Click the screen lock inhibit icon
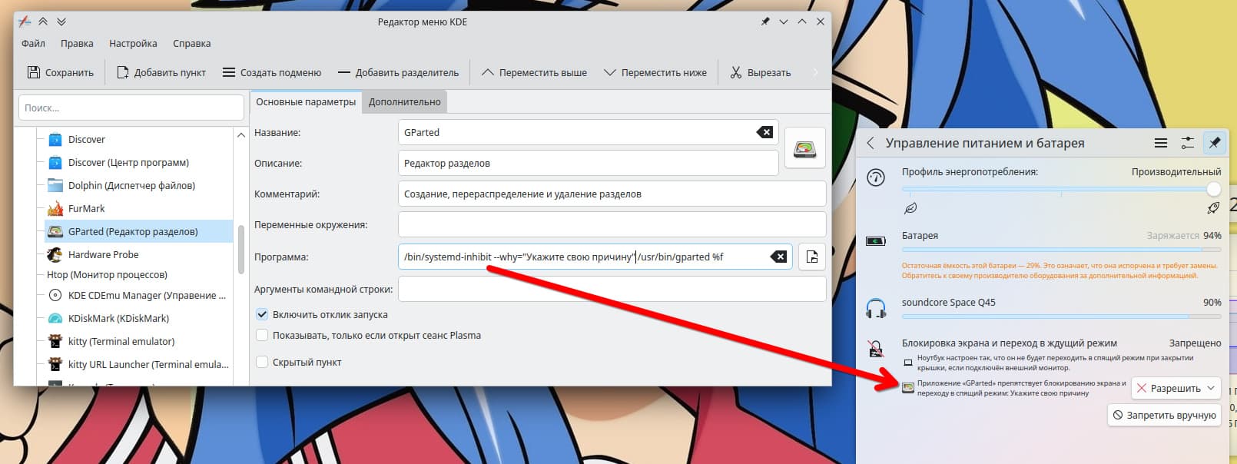The image size is (1237, 464). [x=876, y=349]
